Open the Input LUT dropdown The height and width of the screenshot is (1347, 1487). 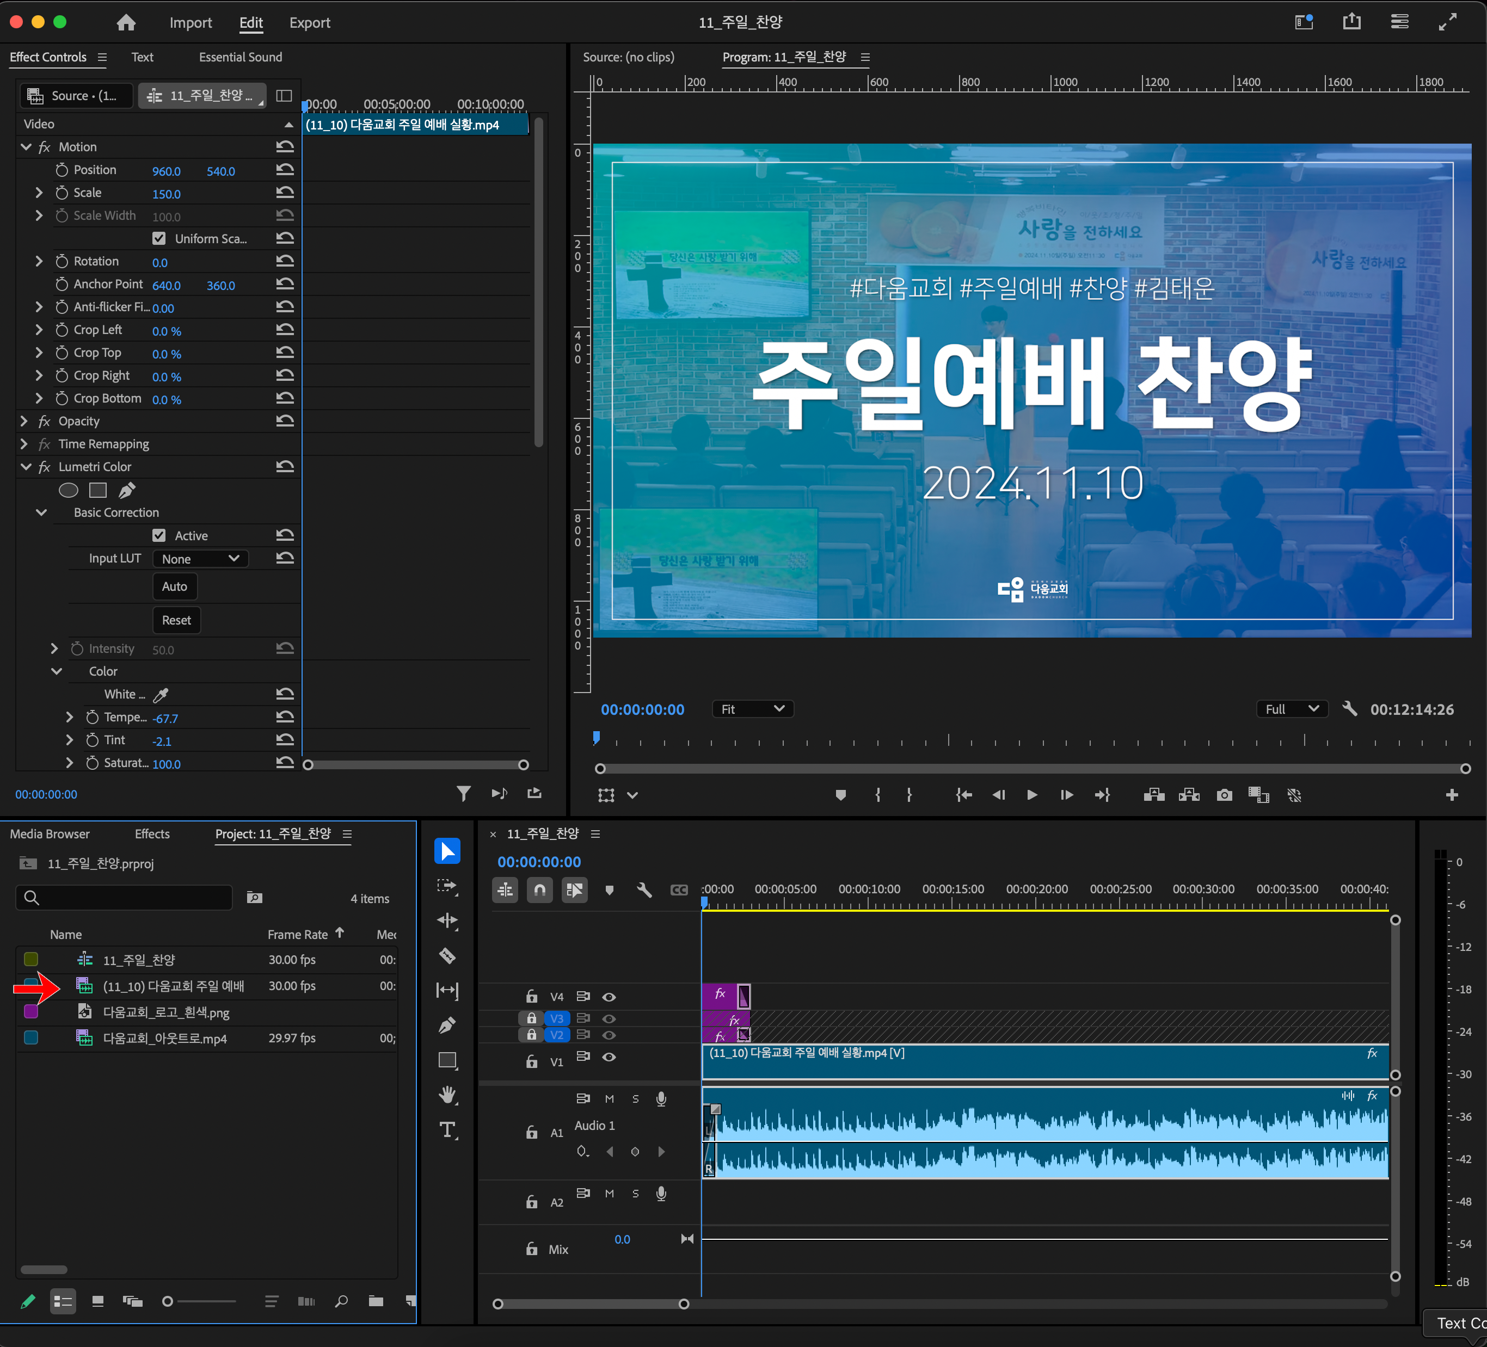pyautogui.click(x=200, y=559)
